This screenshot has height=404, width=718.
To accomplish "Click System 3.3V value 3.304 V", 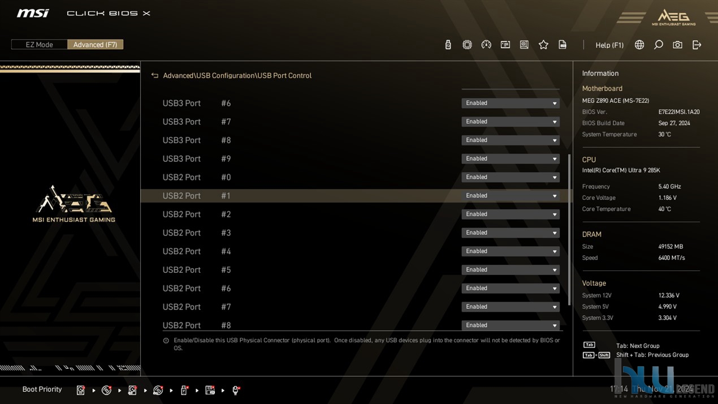I will coord(667,318).
